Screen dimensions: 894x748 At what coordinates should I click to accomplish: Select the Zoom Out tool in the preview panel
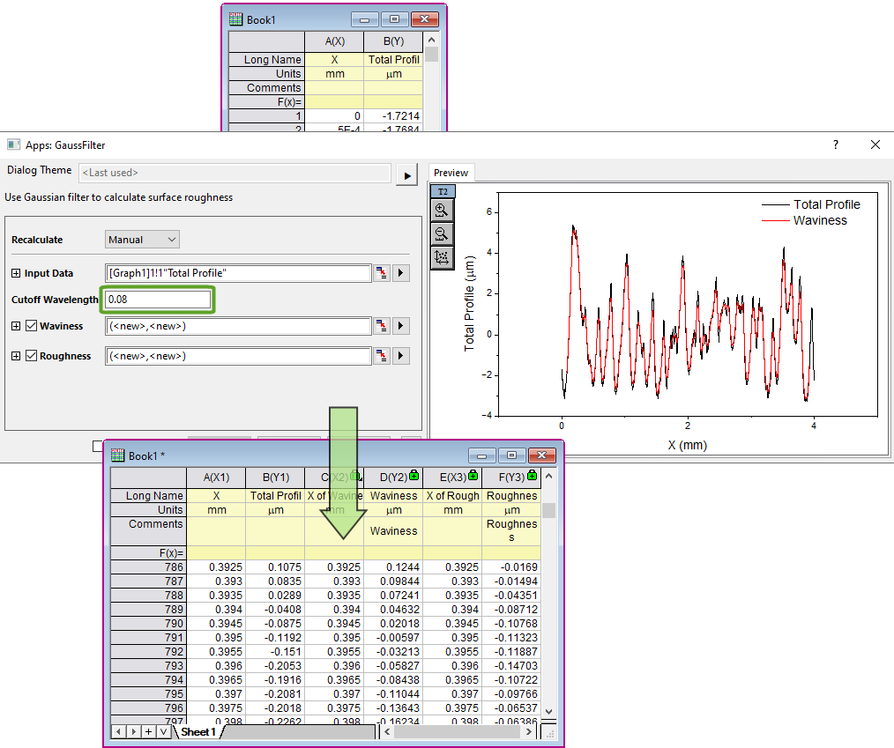[442, 233]
